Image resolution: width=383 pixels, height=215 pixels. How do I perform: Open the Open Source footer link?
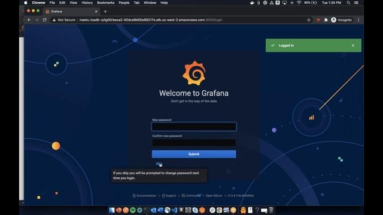pyautogui.click(x=214, y=195)
